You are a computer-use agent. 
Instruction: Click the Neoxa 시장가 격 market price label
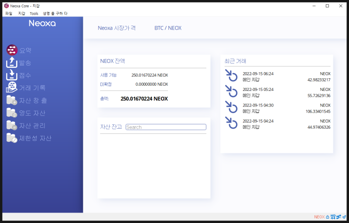click(x=116, y=28)
